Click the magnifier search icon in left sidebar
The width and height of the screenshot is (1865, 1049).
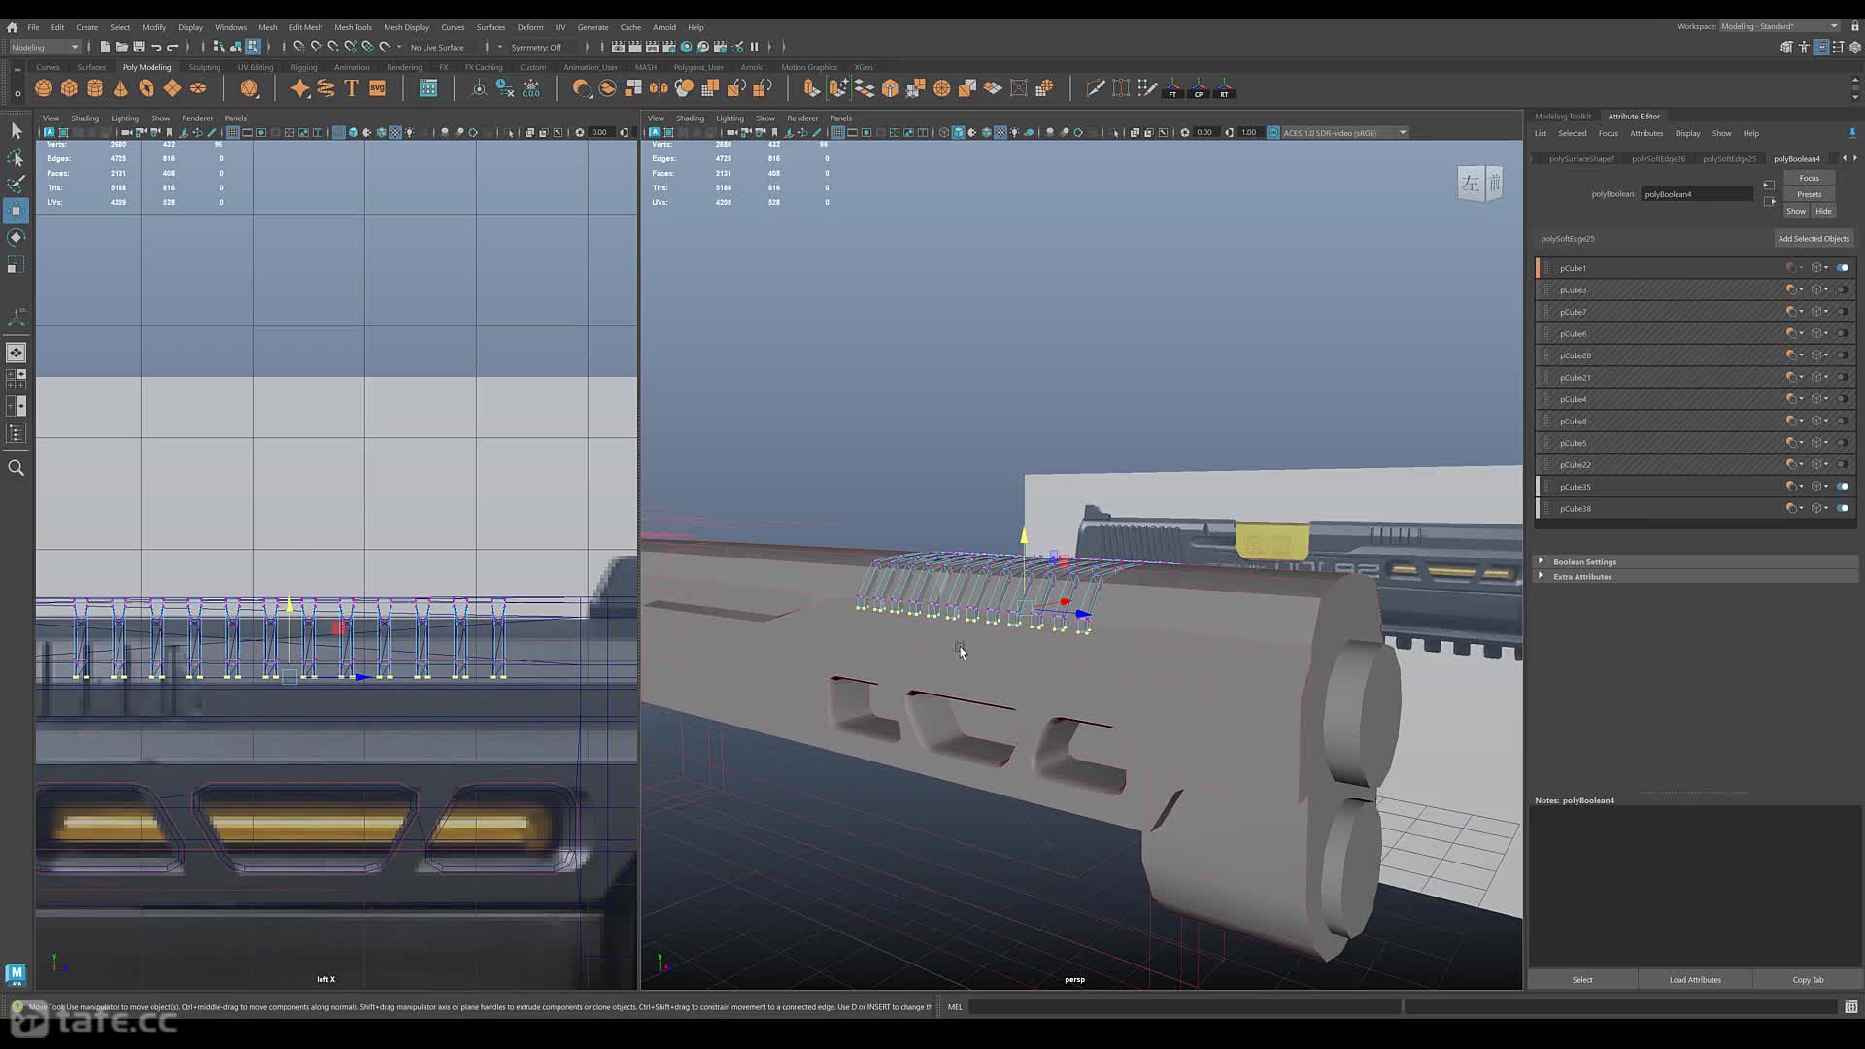click(x=16, y=468)
